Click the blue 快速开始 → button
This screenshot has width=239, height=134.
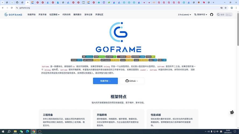[x=105, y=81]
